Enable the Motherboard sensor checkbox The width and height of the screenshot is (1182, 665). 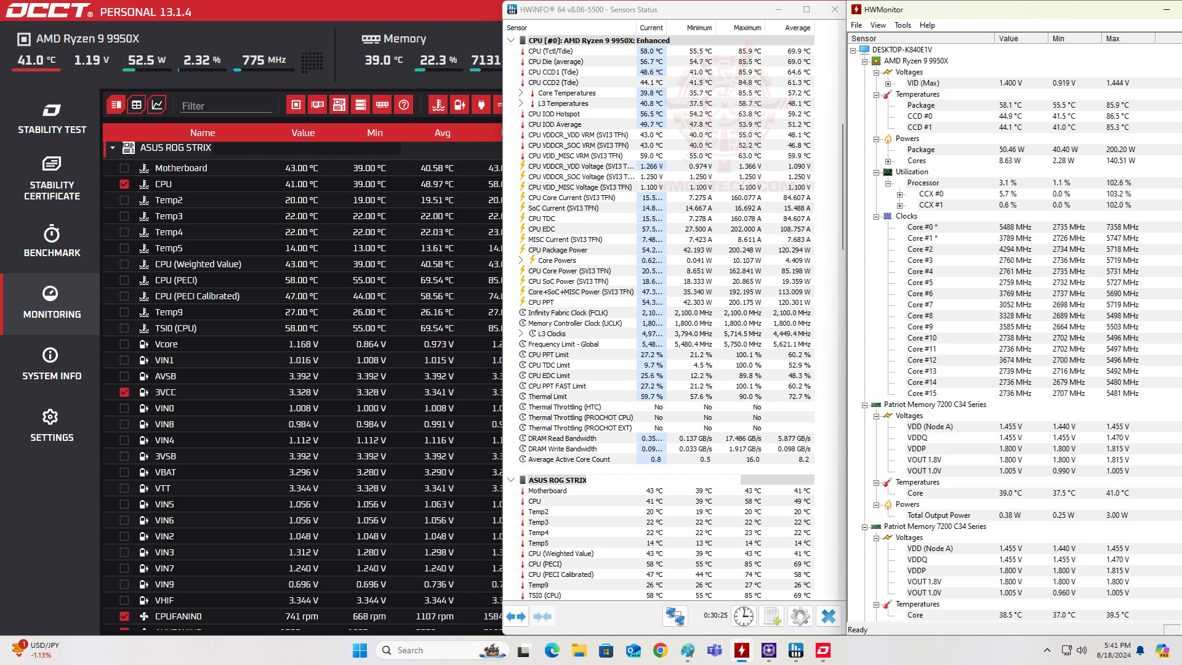point(124,168)
